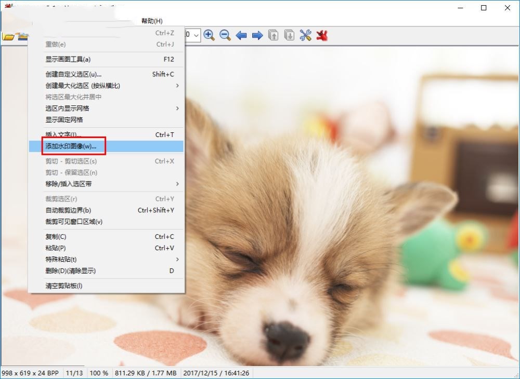Click the zoom out magnifier icon

(x=225, y=35)
